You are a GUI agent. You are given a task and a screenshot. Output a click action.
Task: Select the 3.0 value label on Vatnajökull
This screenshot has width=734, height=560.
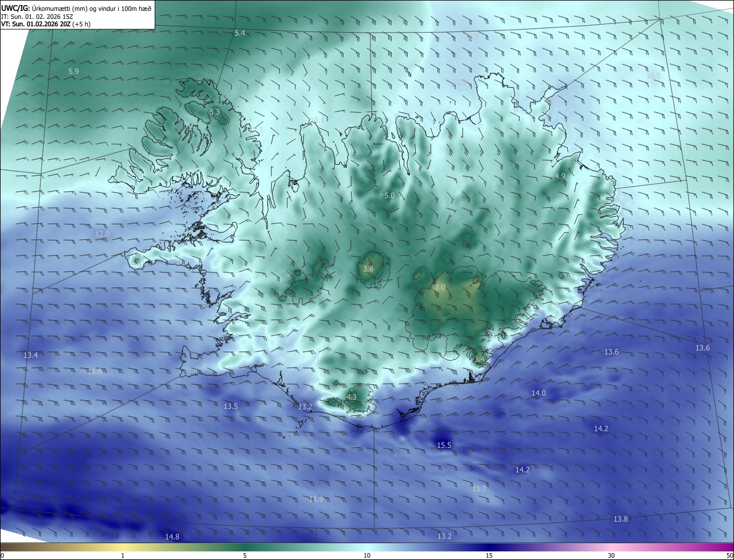click(440, 287)
